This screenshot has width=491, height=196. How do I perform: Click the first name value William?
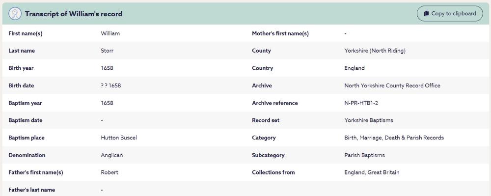[110, 33]
